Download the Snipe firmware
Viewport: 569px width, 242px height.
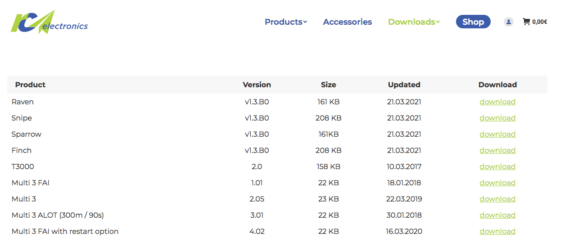[x=497, y=118]
